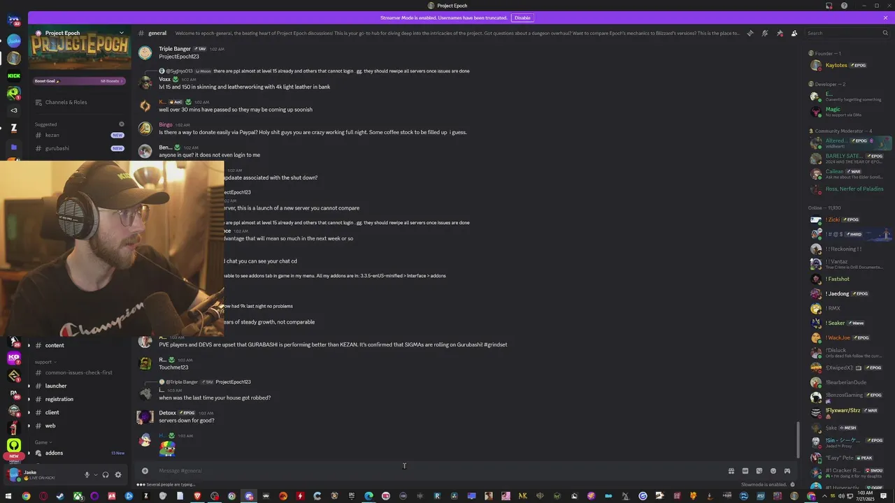Open notification settings bell-slash icon
The height and width of the screenshot is (503, 895).
[x=765, y=33]
